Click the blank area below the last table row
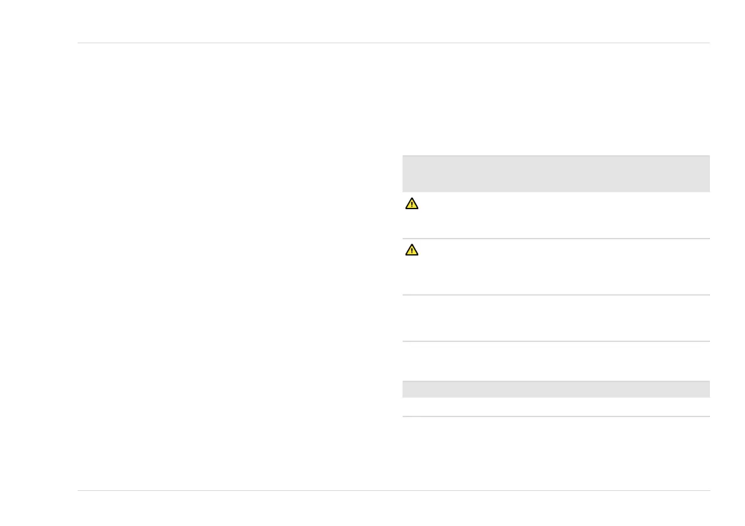 pos(555,452)
